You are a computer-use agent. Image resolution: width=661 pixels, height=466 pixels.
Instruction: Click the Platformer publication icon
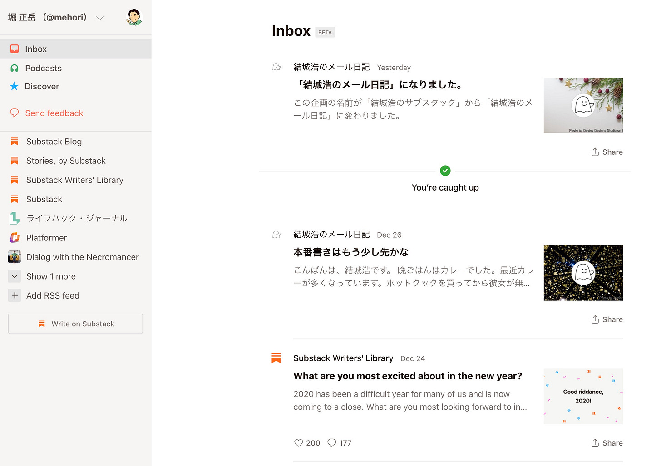[15, 238]
